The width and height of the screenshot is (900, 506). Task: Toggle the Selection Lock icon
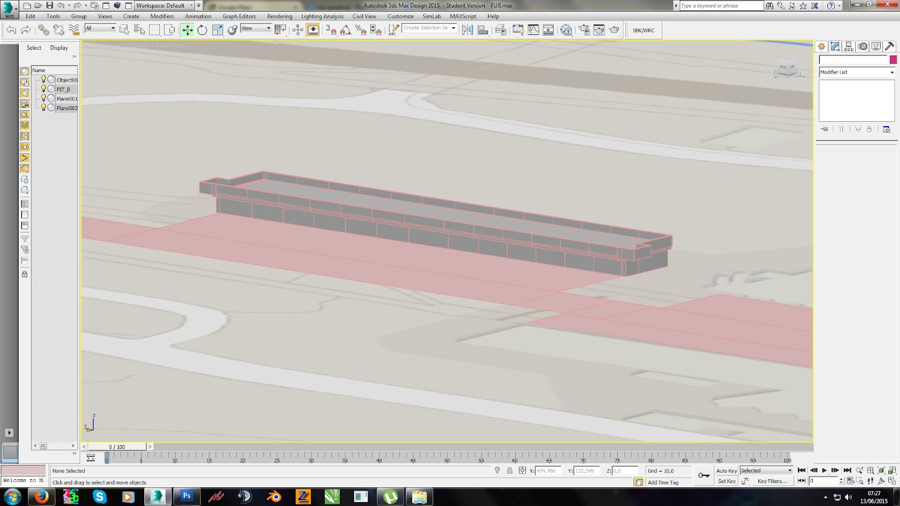[x=509, y=471]
